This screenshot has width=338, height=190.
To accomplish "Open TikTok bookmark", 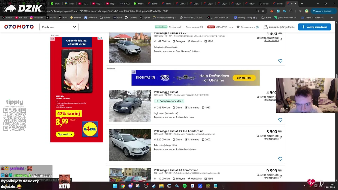I will pyautogui.click(x=51, y=18).
